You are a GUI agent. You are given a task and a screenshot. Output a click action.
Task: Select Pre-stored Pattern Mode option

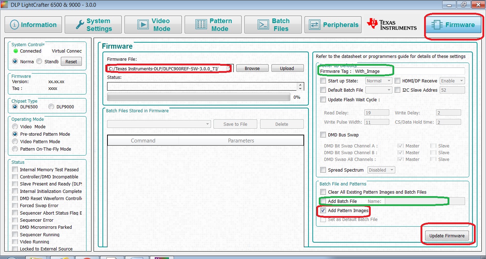(x=15, y=134)
